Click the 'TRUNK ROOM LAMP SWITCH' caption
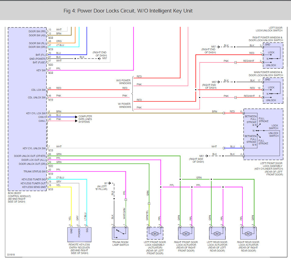This screenshot has height=261, width=291. pyautogui.click(x=120, y=244)
